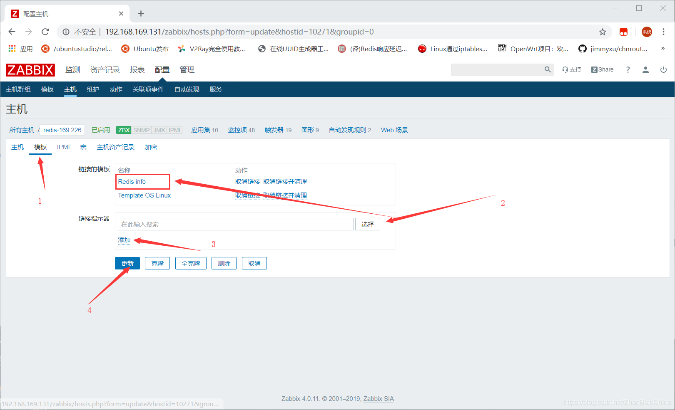Viewport: 675px width, 410px height.
Task: Click the search magnifier icon
Action: pyautogui.click(x=548, y=69)
